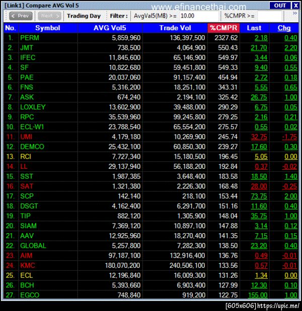
Task: Select the SCP symbol
Action: 27,196
